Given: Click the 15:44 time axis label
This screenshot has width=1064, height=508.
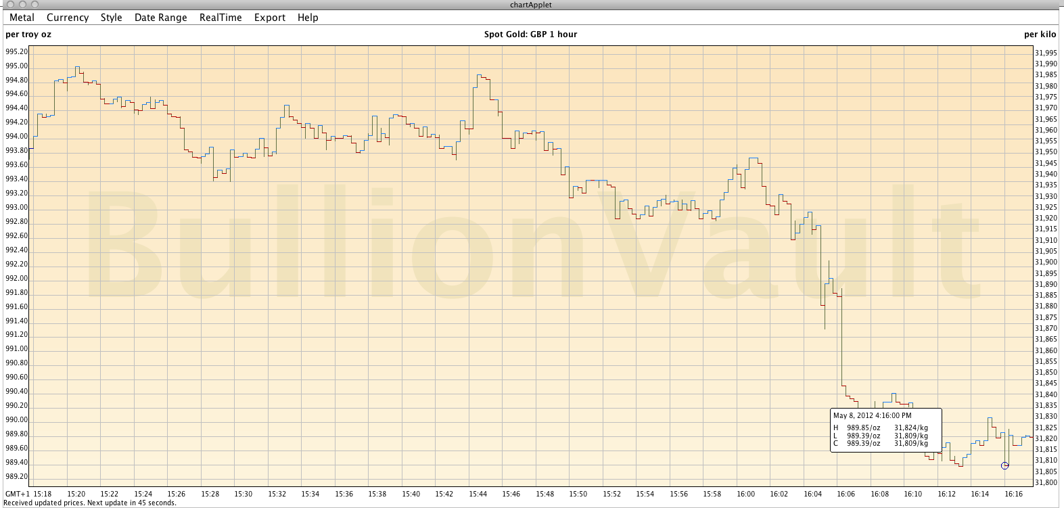Looking at the screenshot, I should click(x=478, y=494).
